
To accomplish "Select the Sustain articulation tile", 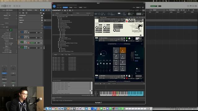I will click(x=116, y=50).
